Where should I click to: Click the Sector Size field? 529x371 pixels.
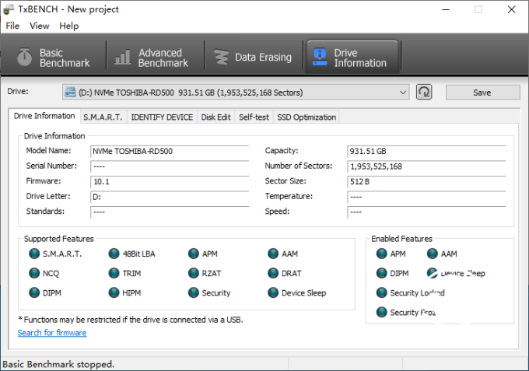[x=426, y=182]
